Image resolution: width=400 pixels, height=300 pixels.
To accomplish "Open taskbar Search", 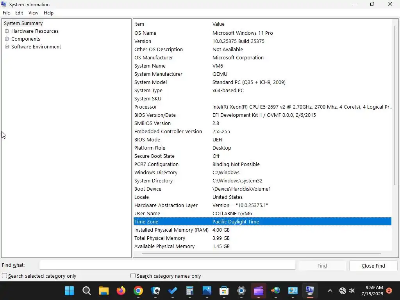I will point(86,291).
